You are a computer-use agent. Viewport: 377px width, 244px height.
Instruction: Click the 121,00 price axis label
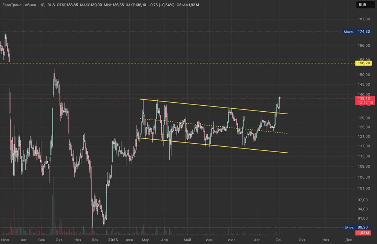tap(364, 136)
